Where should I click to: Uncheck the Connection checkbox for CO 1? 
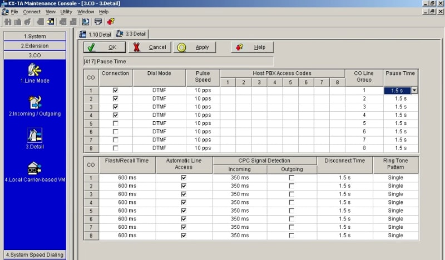(115, 90)
